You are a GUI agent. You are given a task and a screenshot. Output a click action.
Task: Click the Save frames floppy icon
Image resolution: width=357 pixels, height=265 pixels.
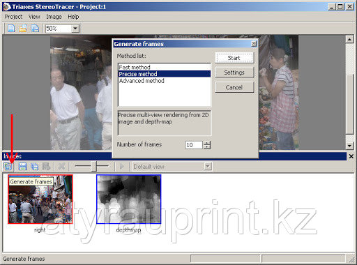coord(22,167)
